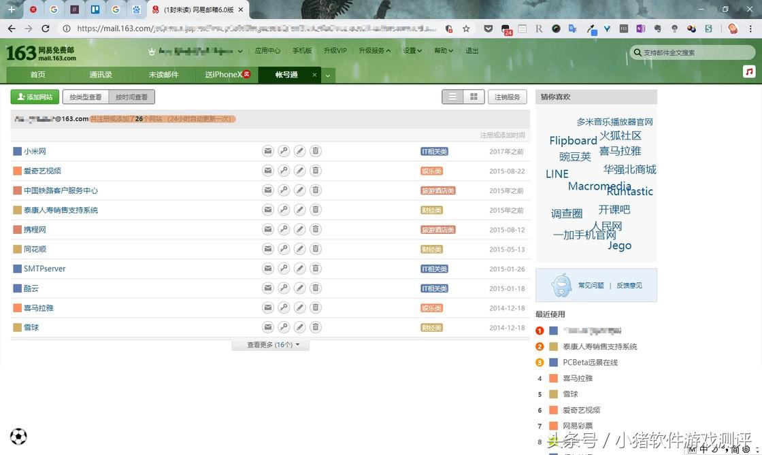Click the browser address bar URL
762x455 pixels.
coord(256,29)
